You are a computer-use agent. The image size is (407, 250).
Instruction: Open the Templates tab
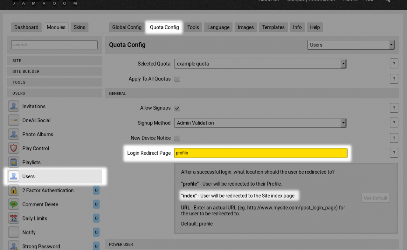coord(273,27)
